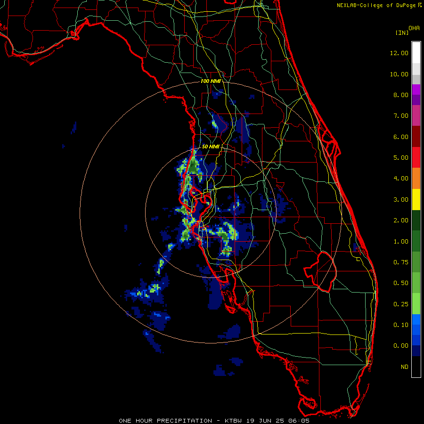The width and height of the screenshot is (424, 424).
Task: Select the 6.00 legend value
Action: point(401,137)
